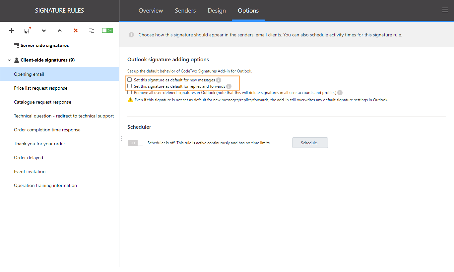Delete rule using the red X icon

76,30
